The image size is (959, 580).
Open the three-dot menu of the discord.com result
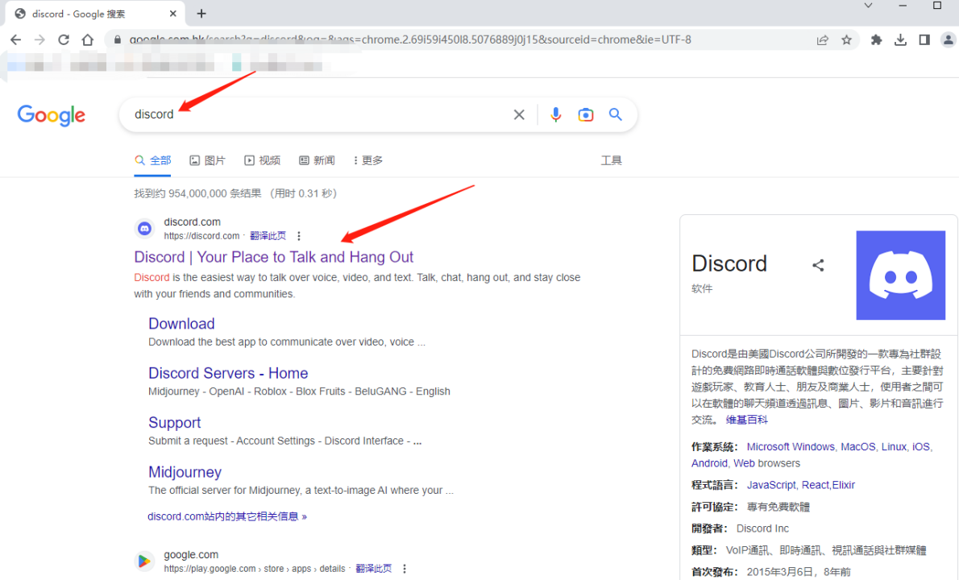298,236
